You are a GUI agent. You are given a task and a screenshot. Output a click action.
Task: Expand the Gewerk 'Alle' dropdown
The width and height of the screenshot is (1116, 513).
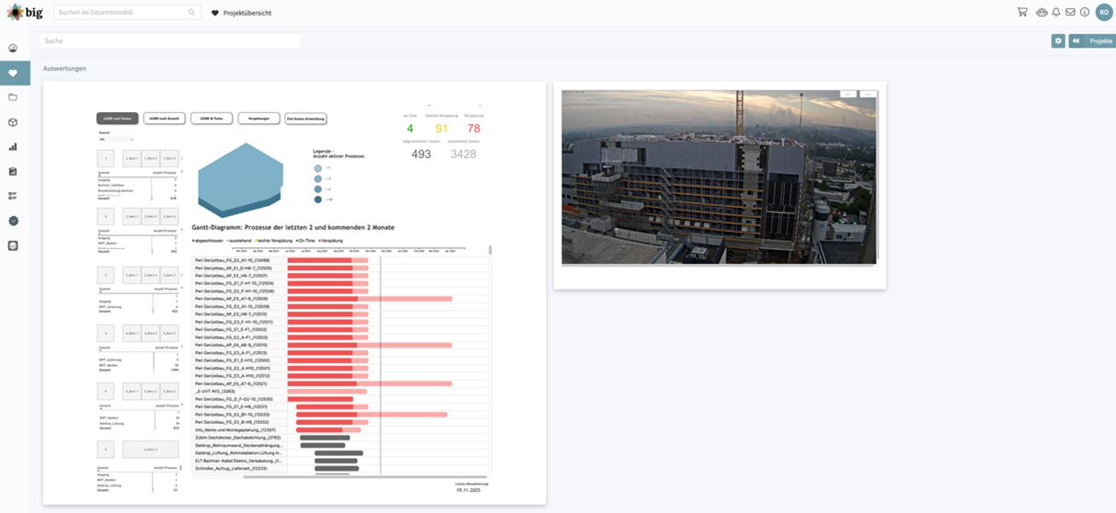coord(116,140)
